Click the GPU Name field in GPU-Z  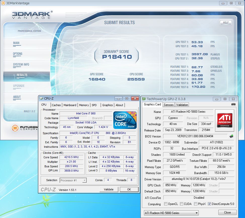click(188, 112)
